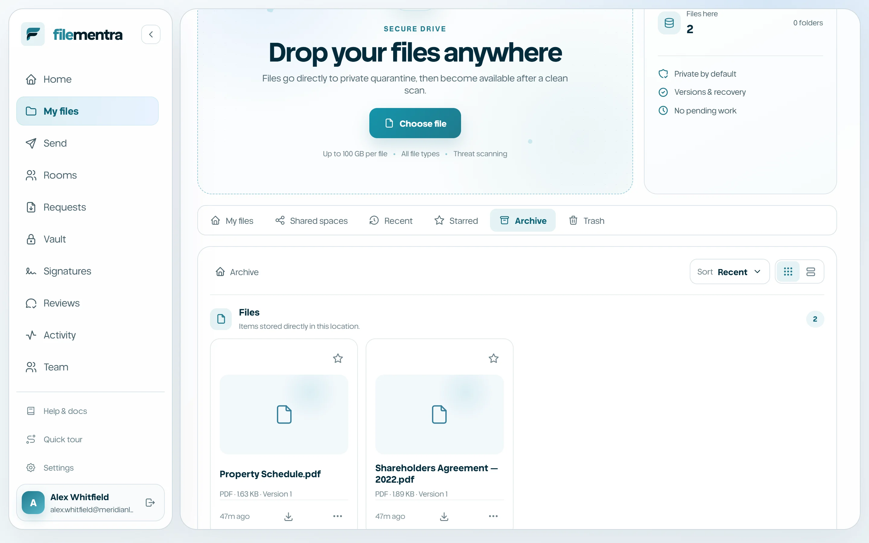Open the Requests page
This screenshot has width=869, height=543.
click(87, 207)
